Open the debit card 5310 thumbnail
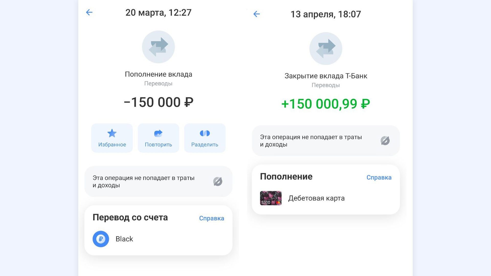 [x=271, y=198]
